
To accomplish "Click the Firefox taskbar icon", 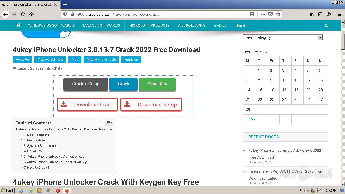I will click(x=67, y=190).
